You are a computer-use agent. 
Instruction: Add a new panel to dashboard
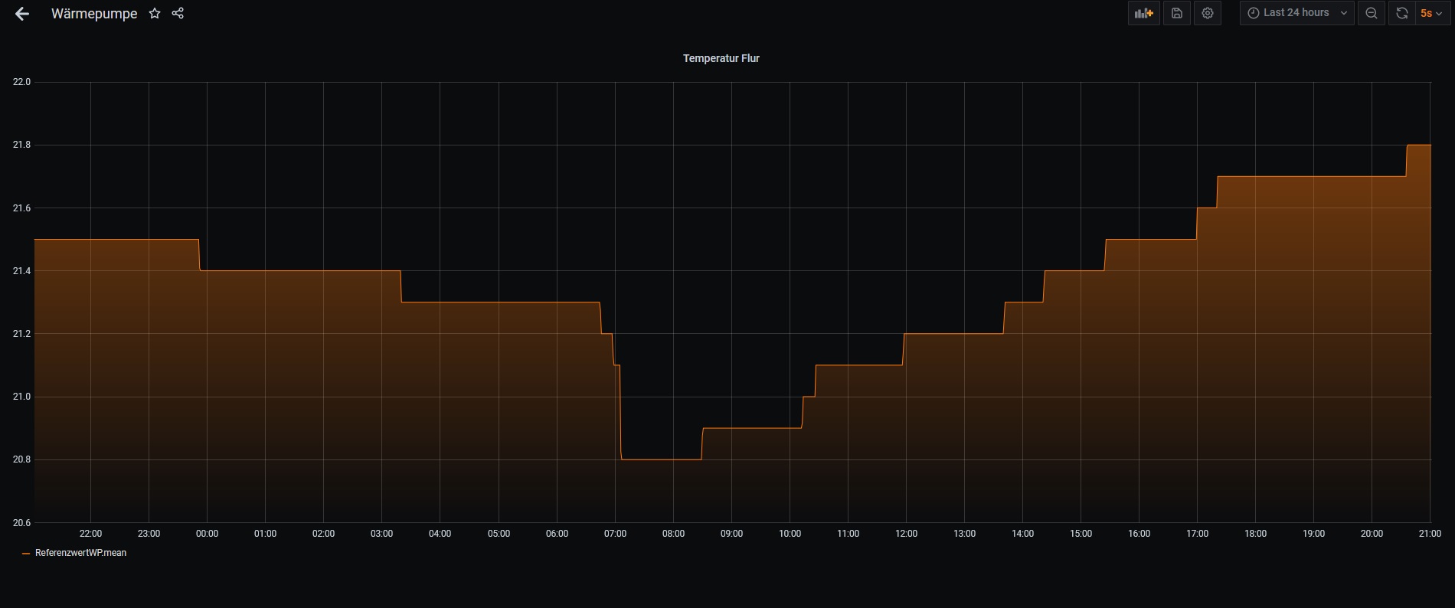[1143, 13]
